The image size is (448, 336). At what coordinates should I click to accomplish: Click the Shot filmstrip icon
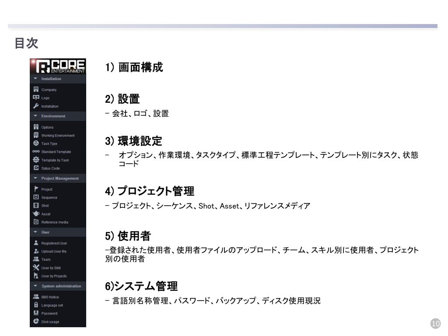pos(36,206)
